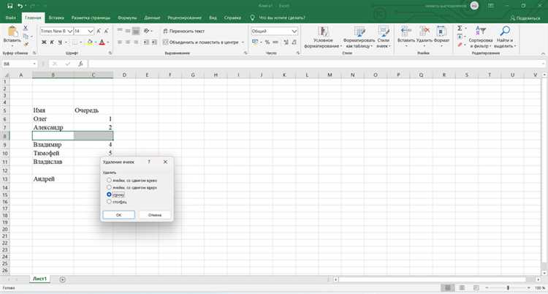Image resolution: width=548 pixels, height=294 pixels.
Task: Open the Times New Roman font name dropdown
Action: point(70,31)
